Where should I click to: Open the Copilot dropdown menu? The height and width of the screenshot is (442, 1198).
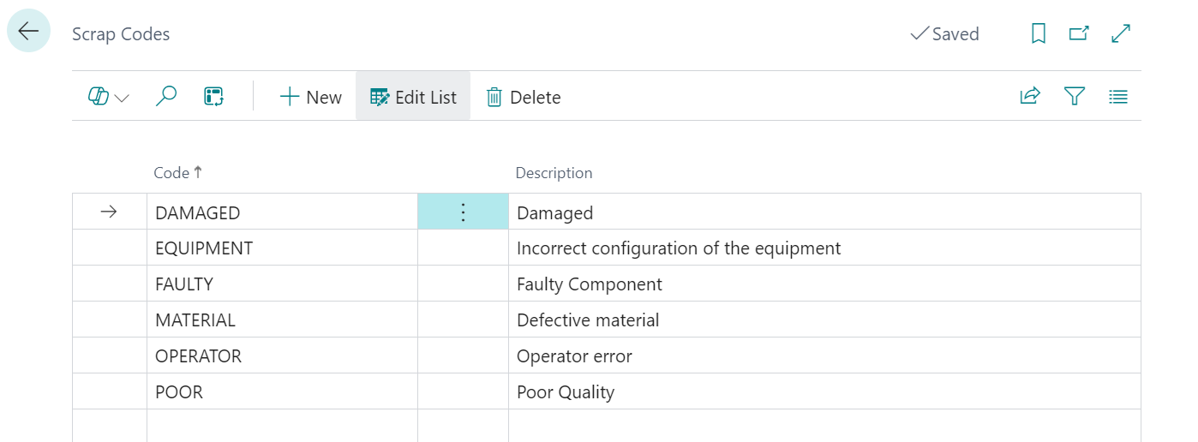click(x=109, y=98)
